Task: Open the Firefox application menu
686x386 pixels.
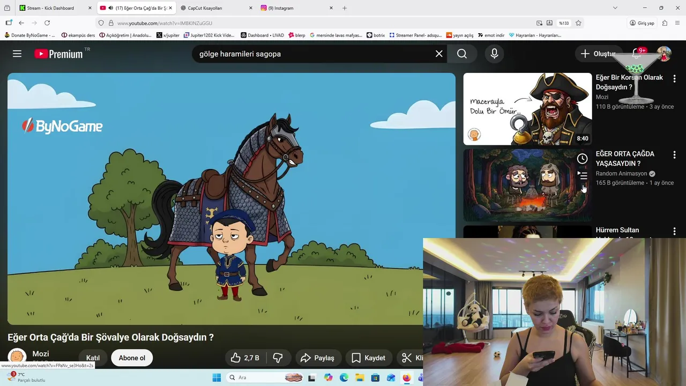Action: tap(677, 23)
